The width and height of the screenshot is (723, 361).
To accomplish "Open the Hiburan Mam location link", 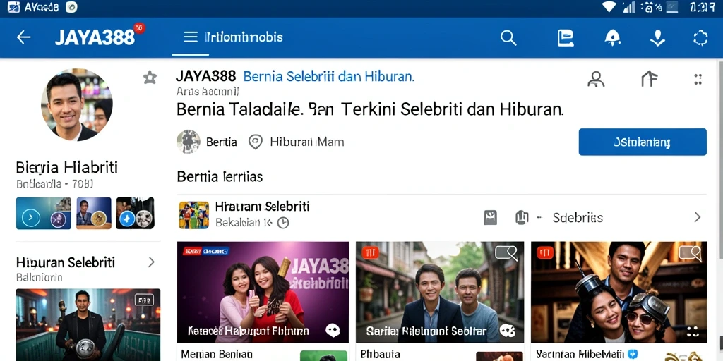I will (306, 142).
